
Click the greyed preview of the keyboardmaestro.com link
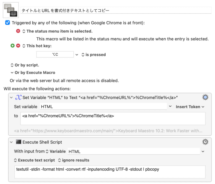point(108,131)
